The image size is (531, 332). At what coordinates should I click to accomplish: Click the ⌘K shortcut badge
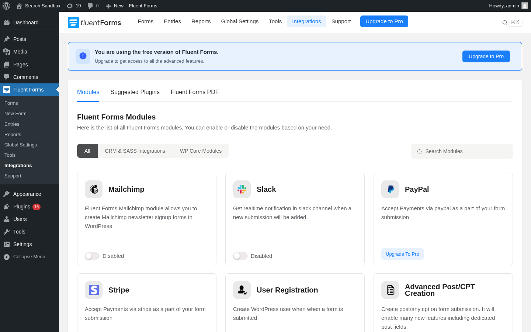[x=515, y=22]
